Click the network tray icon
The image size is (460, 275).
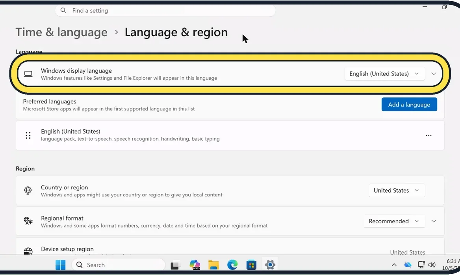pyautogui.click(x=421, y=265)
